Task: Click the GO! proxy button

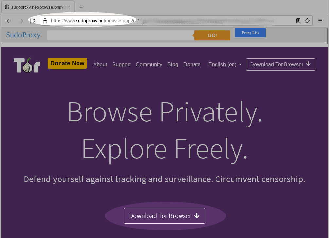Action: (212, 35)
